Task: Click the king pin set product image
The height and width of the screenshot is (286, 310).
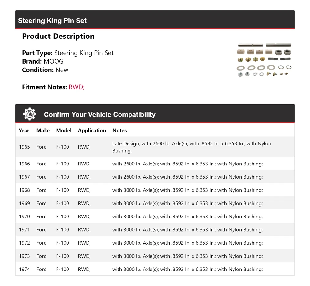Action: 264,60
